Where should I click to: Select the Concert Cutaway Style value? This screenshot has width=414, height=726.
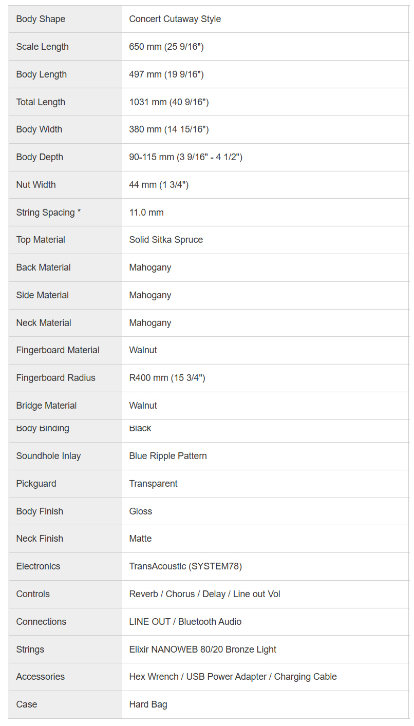pyautogui.click(x=175, y=19)
